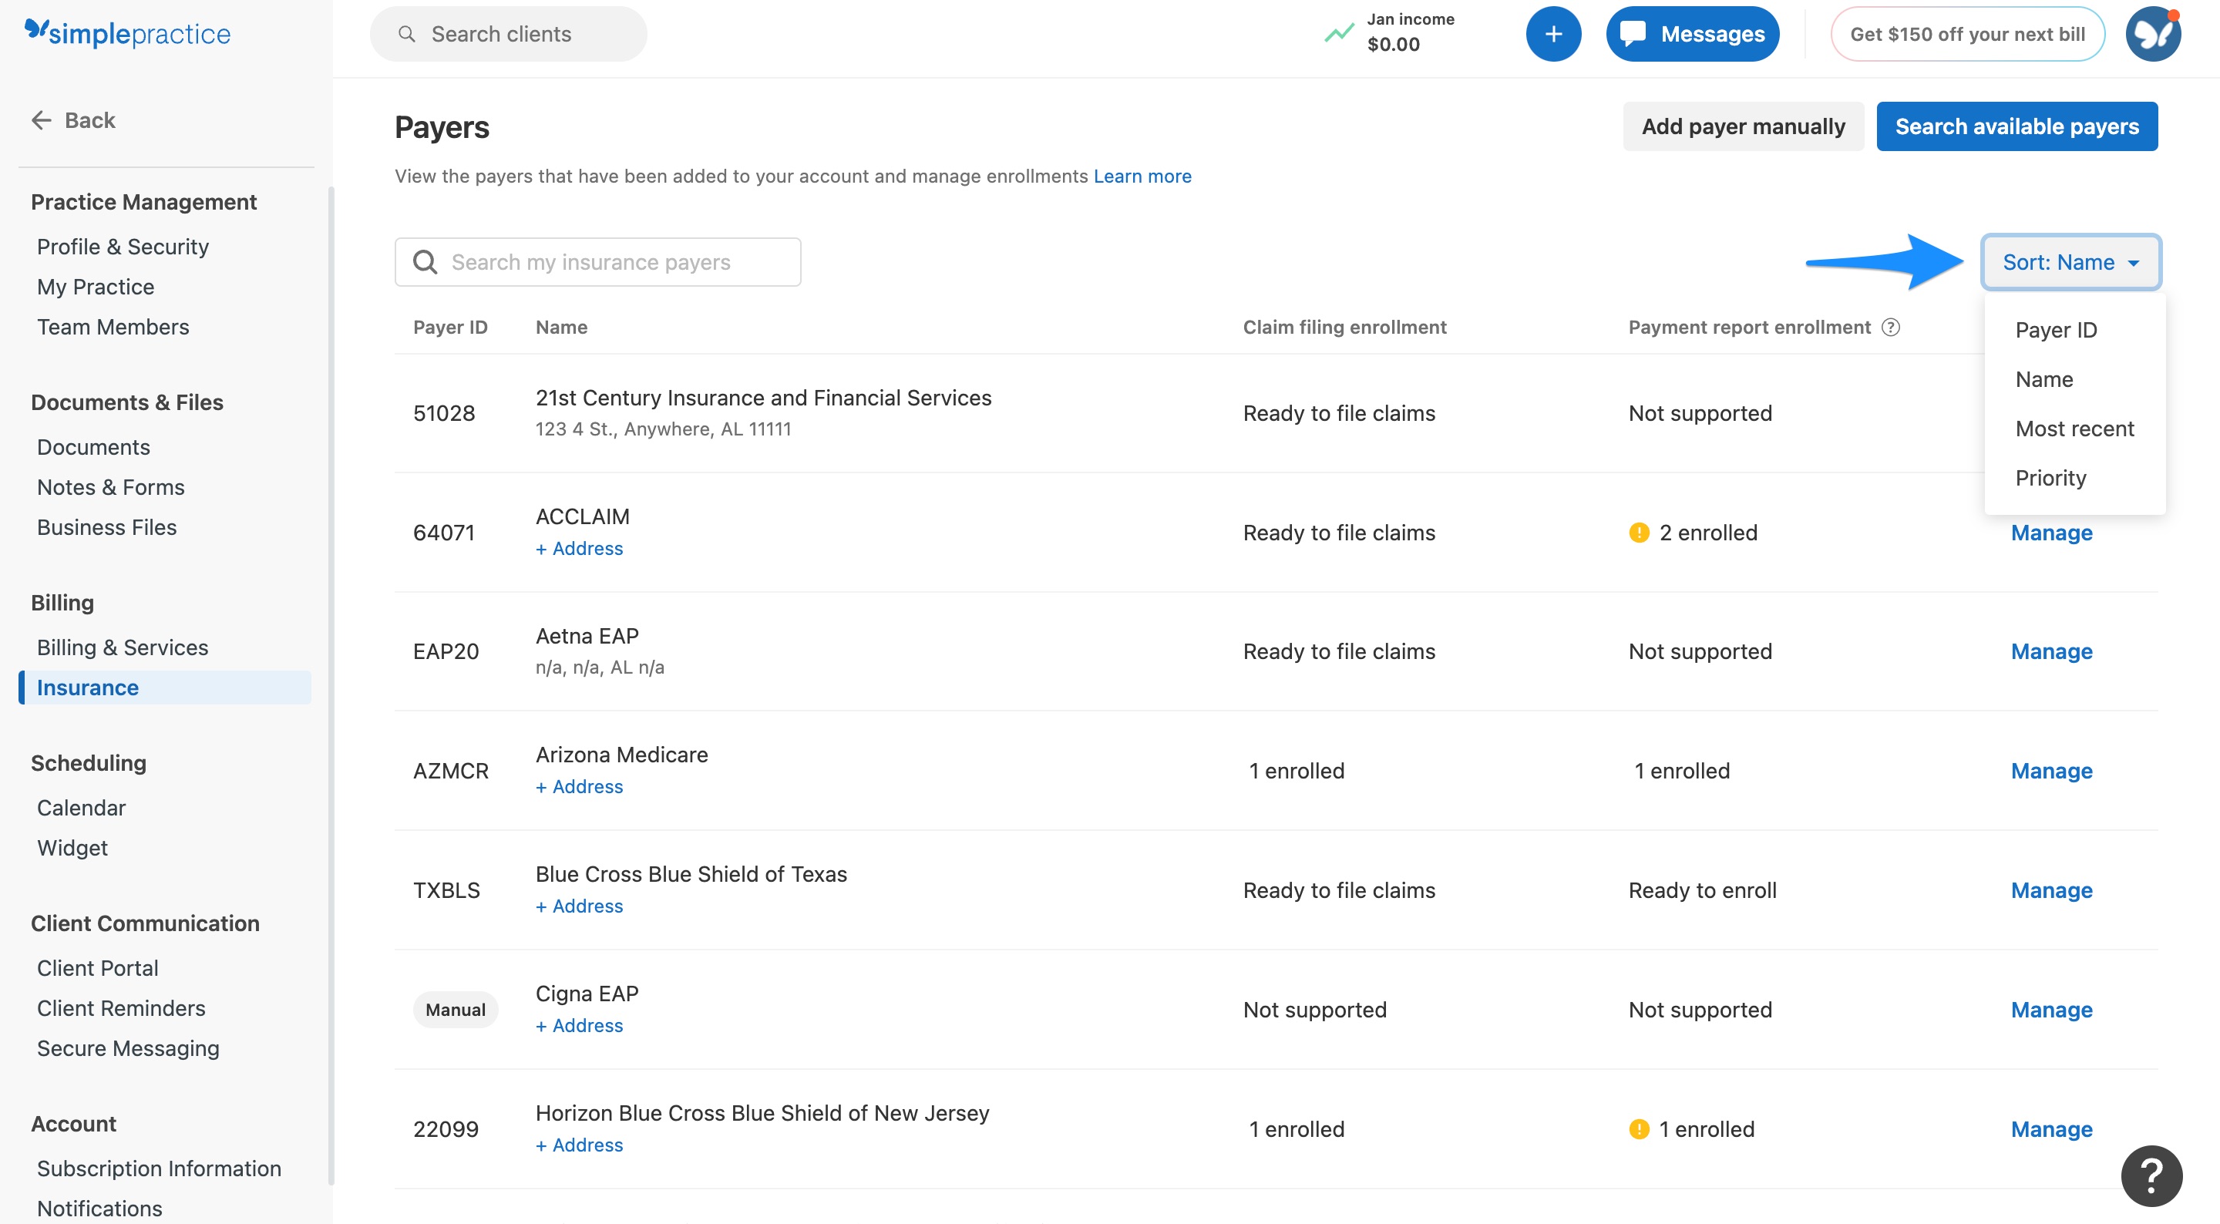Click the user avatar profile icon
The height and width of the screenshot is (1224, 2220).
[2152, 35]
